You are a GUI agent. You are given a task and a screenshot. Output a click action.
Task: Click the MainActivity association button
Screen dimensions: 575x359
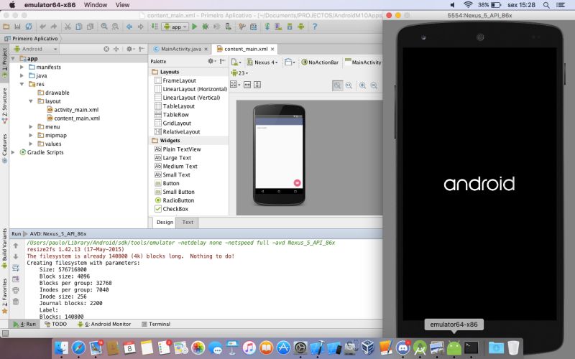click(363, 62)
